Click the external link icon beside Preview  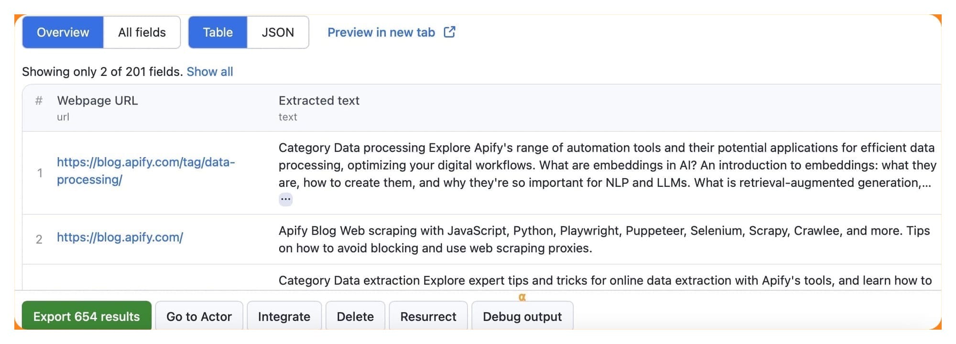click(x=449, y=32)
